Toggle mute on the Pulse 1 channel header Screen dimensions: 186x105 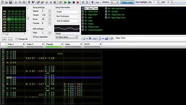tap(11, 44)
